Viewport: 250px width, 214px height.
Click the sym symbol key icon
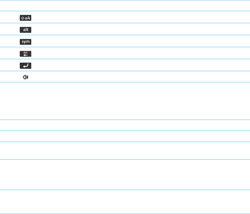(26, 42)
